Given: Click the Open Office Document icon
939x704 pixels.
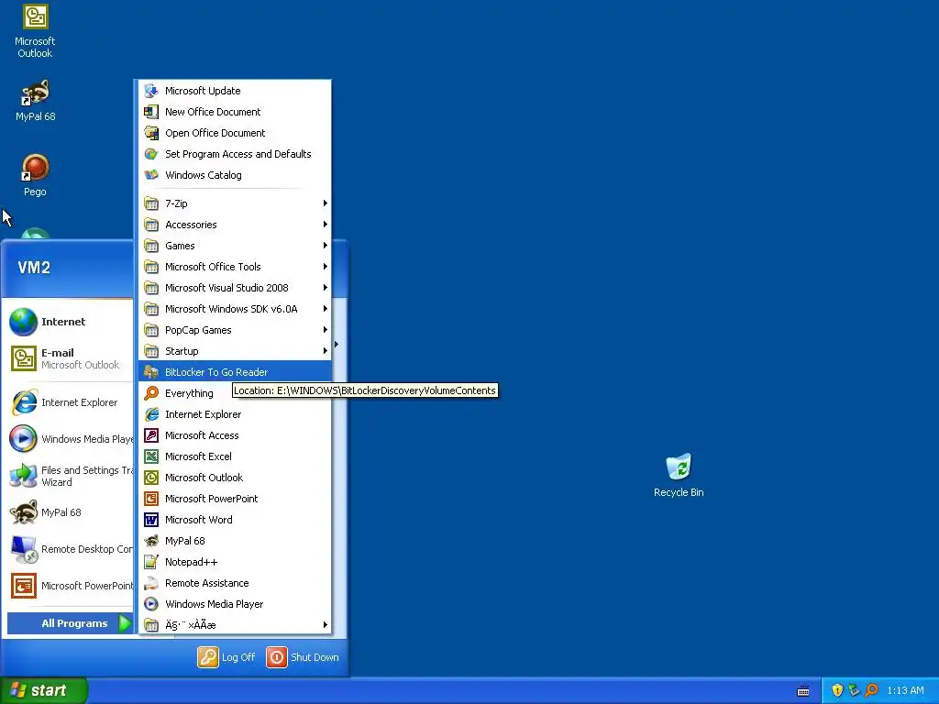Looking at the screenshot, I should click(151, 133).
